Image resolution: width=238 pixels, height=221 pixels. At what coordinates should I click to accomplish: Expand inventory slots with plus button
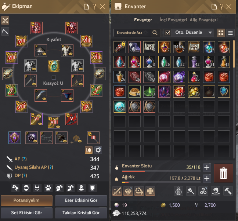[207, 168]
